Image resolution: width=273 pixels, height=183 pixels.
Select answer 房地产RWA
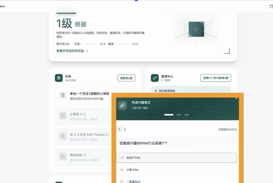177,158
